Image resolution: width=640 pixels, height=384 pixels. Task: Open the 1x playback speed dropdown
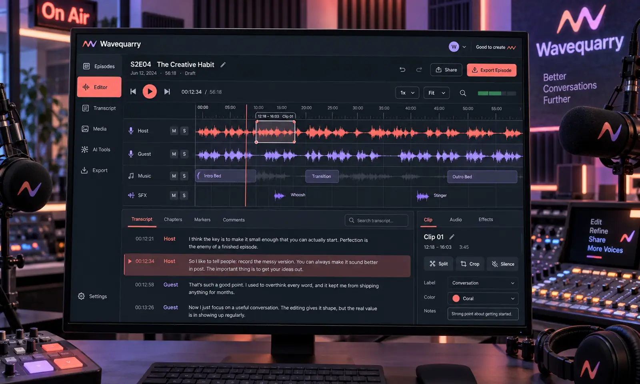pyautogui.click(x=407, y=93)
